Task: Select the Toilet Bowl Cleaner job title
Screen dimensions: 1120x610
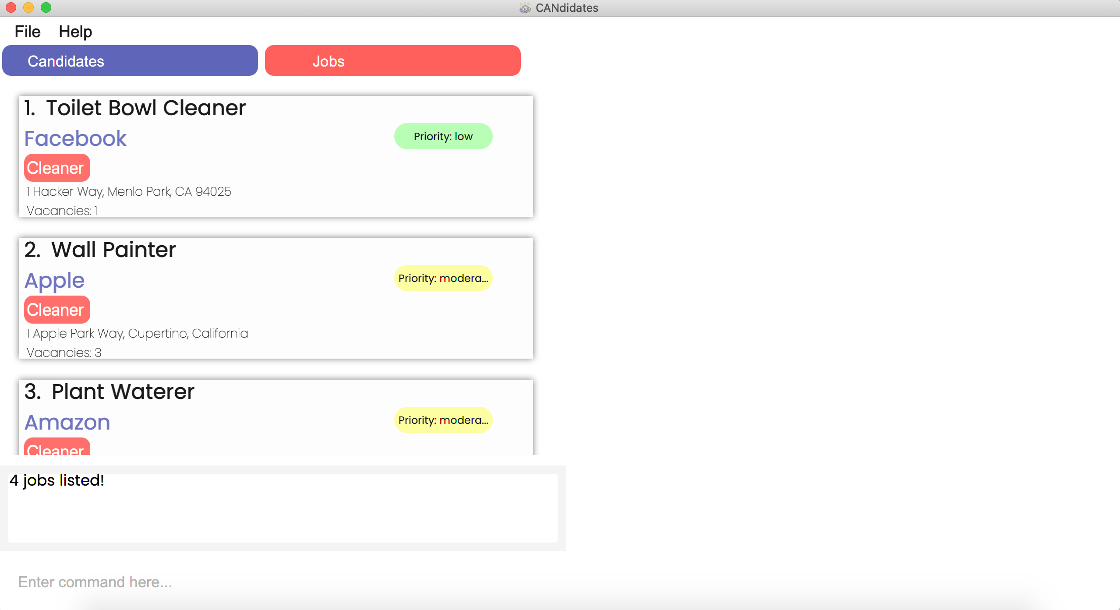Action: pyautogui.click(x=146, y=108)
